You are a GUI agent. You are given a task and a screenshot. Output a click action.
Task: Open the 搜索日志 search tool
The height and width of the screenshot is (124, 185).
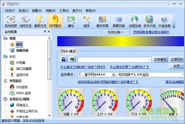tap(40, 21)
